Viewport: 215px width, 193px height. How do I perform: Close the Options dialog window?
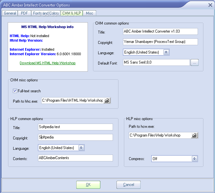tap(210, 5)
